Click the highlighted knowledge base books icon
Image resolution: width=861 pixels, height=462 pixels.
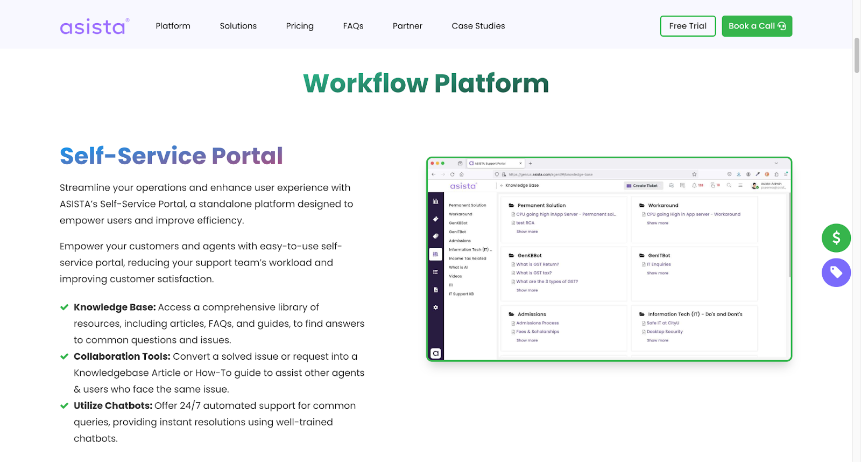click(436, 254)
